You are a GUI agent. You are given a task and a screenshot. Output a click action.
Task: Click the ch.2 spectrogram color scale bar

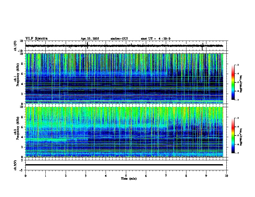233,136
